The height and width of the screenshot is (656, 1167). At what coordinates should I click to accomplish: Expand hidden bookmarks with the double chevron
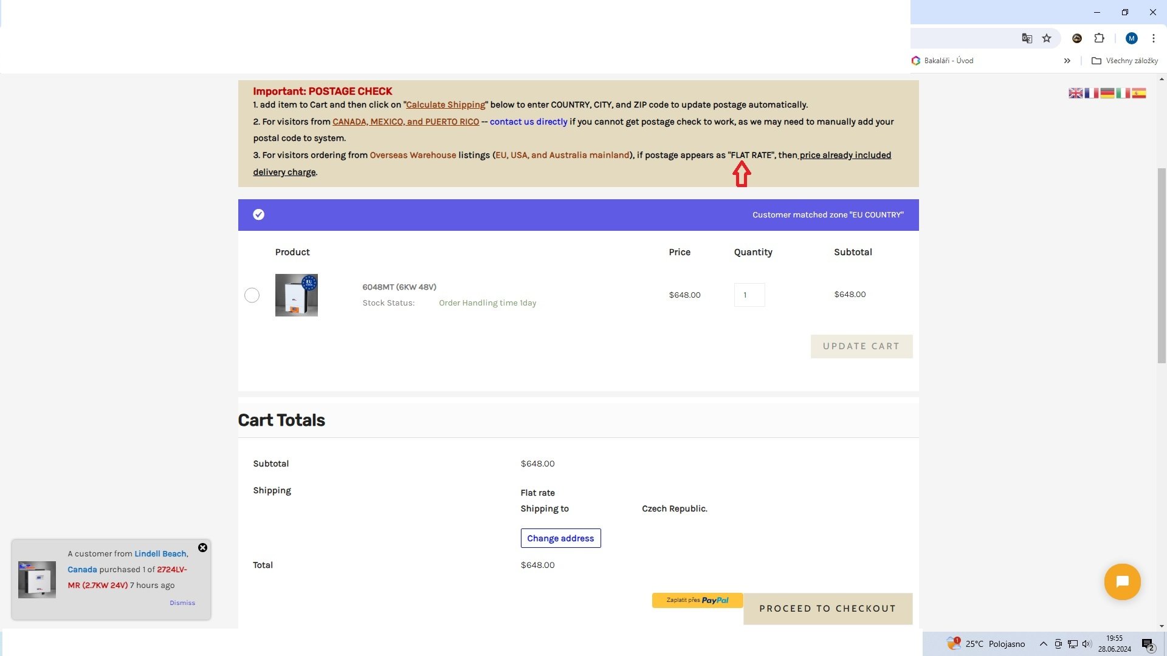pos(1067,61)
